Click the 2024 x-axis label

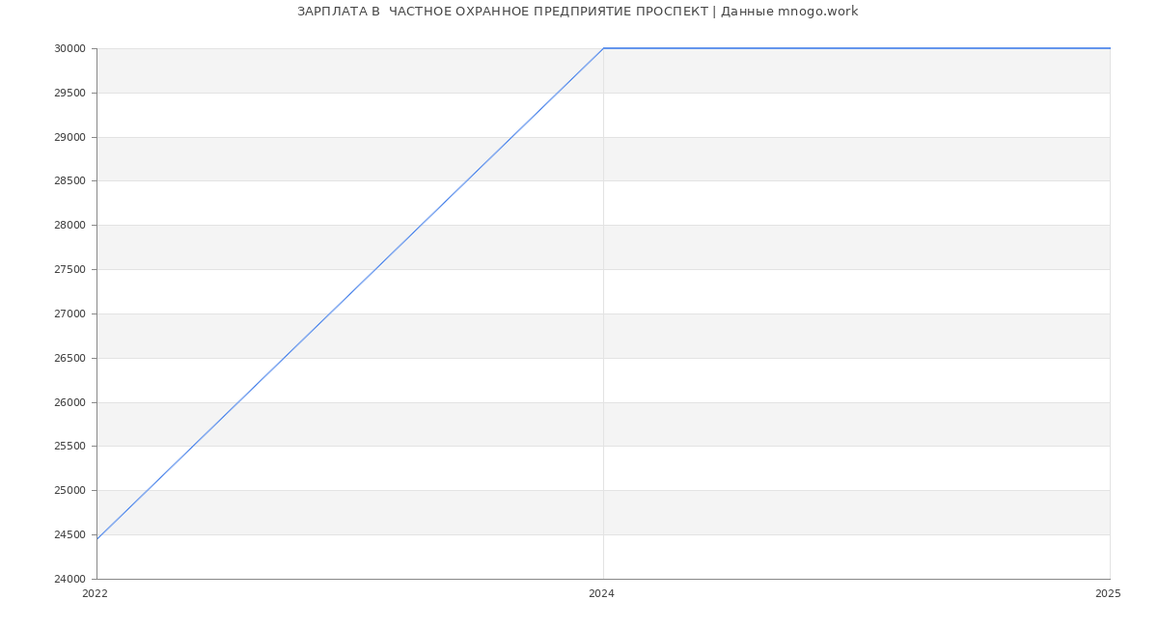pos(601,594)
